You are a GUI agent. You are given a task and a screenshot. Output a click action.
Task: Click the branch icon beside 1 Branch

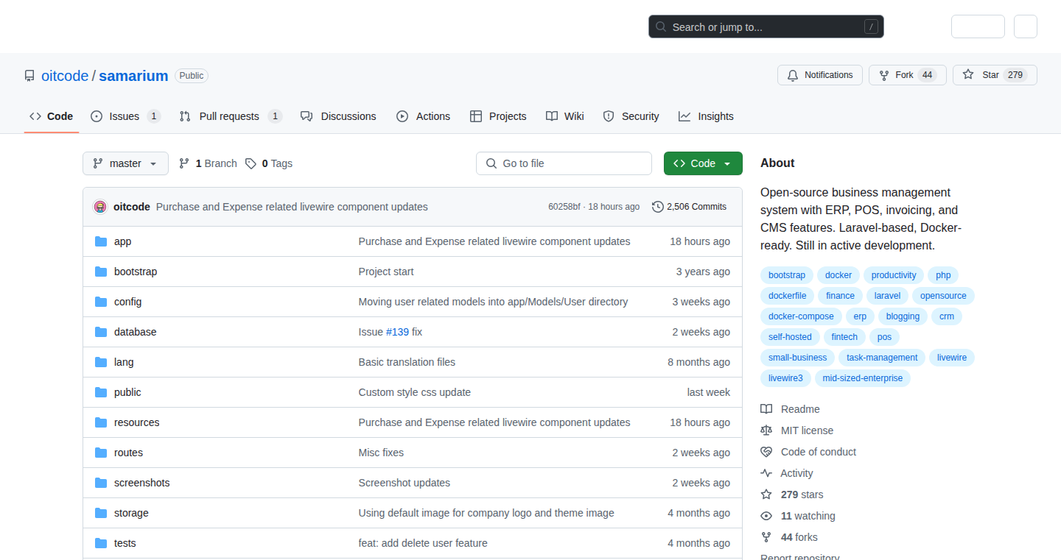[184, 163]
